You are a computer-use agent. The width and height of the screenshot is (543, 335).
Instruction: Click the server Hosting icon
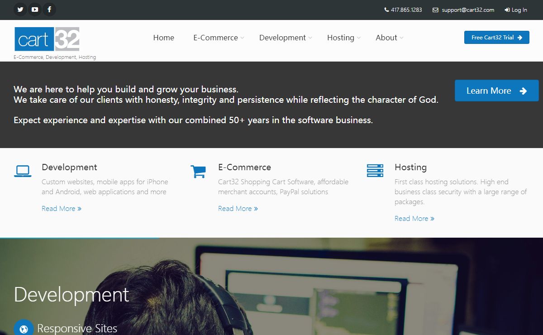pyautogui.click(x=375, y=171)
